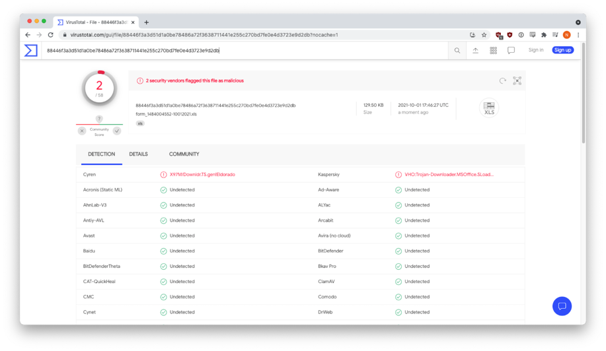
Task: Open a new browser tab
Action: tap(147, 22)
